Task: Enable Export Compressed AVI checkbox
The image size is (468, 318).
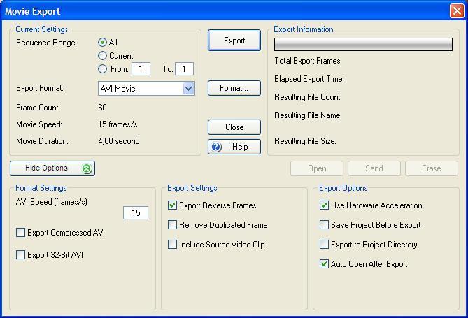Action: pyautogui.click(x=20, y=232)
